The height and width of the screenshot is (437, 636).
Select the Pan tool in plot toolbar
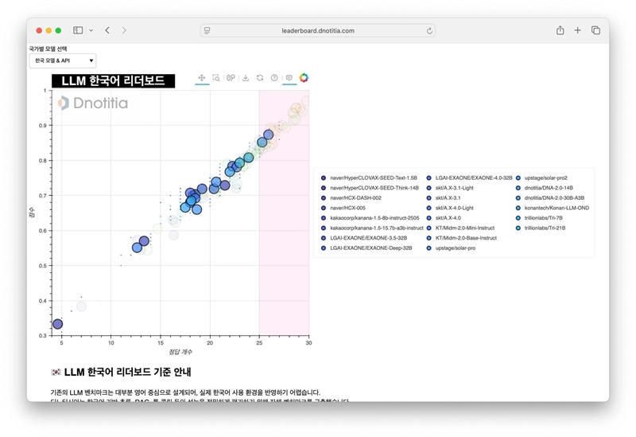pyautogui.click(x=202, y=77)
